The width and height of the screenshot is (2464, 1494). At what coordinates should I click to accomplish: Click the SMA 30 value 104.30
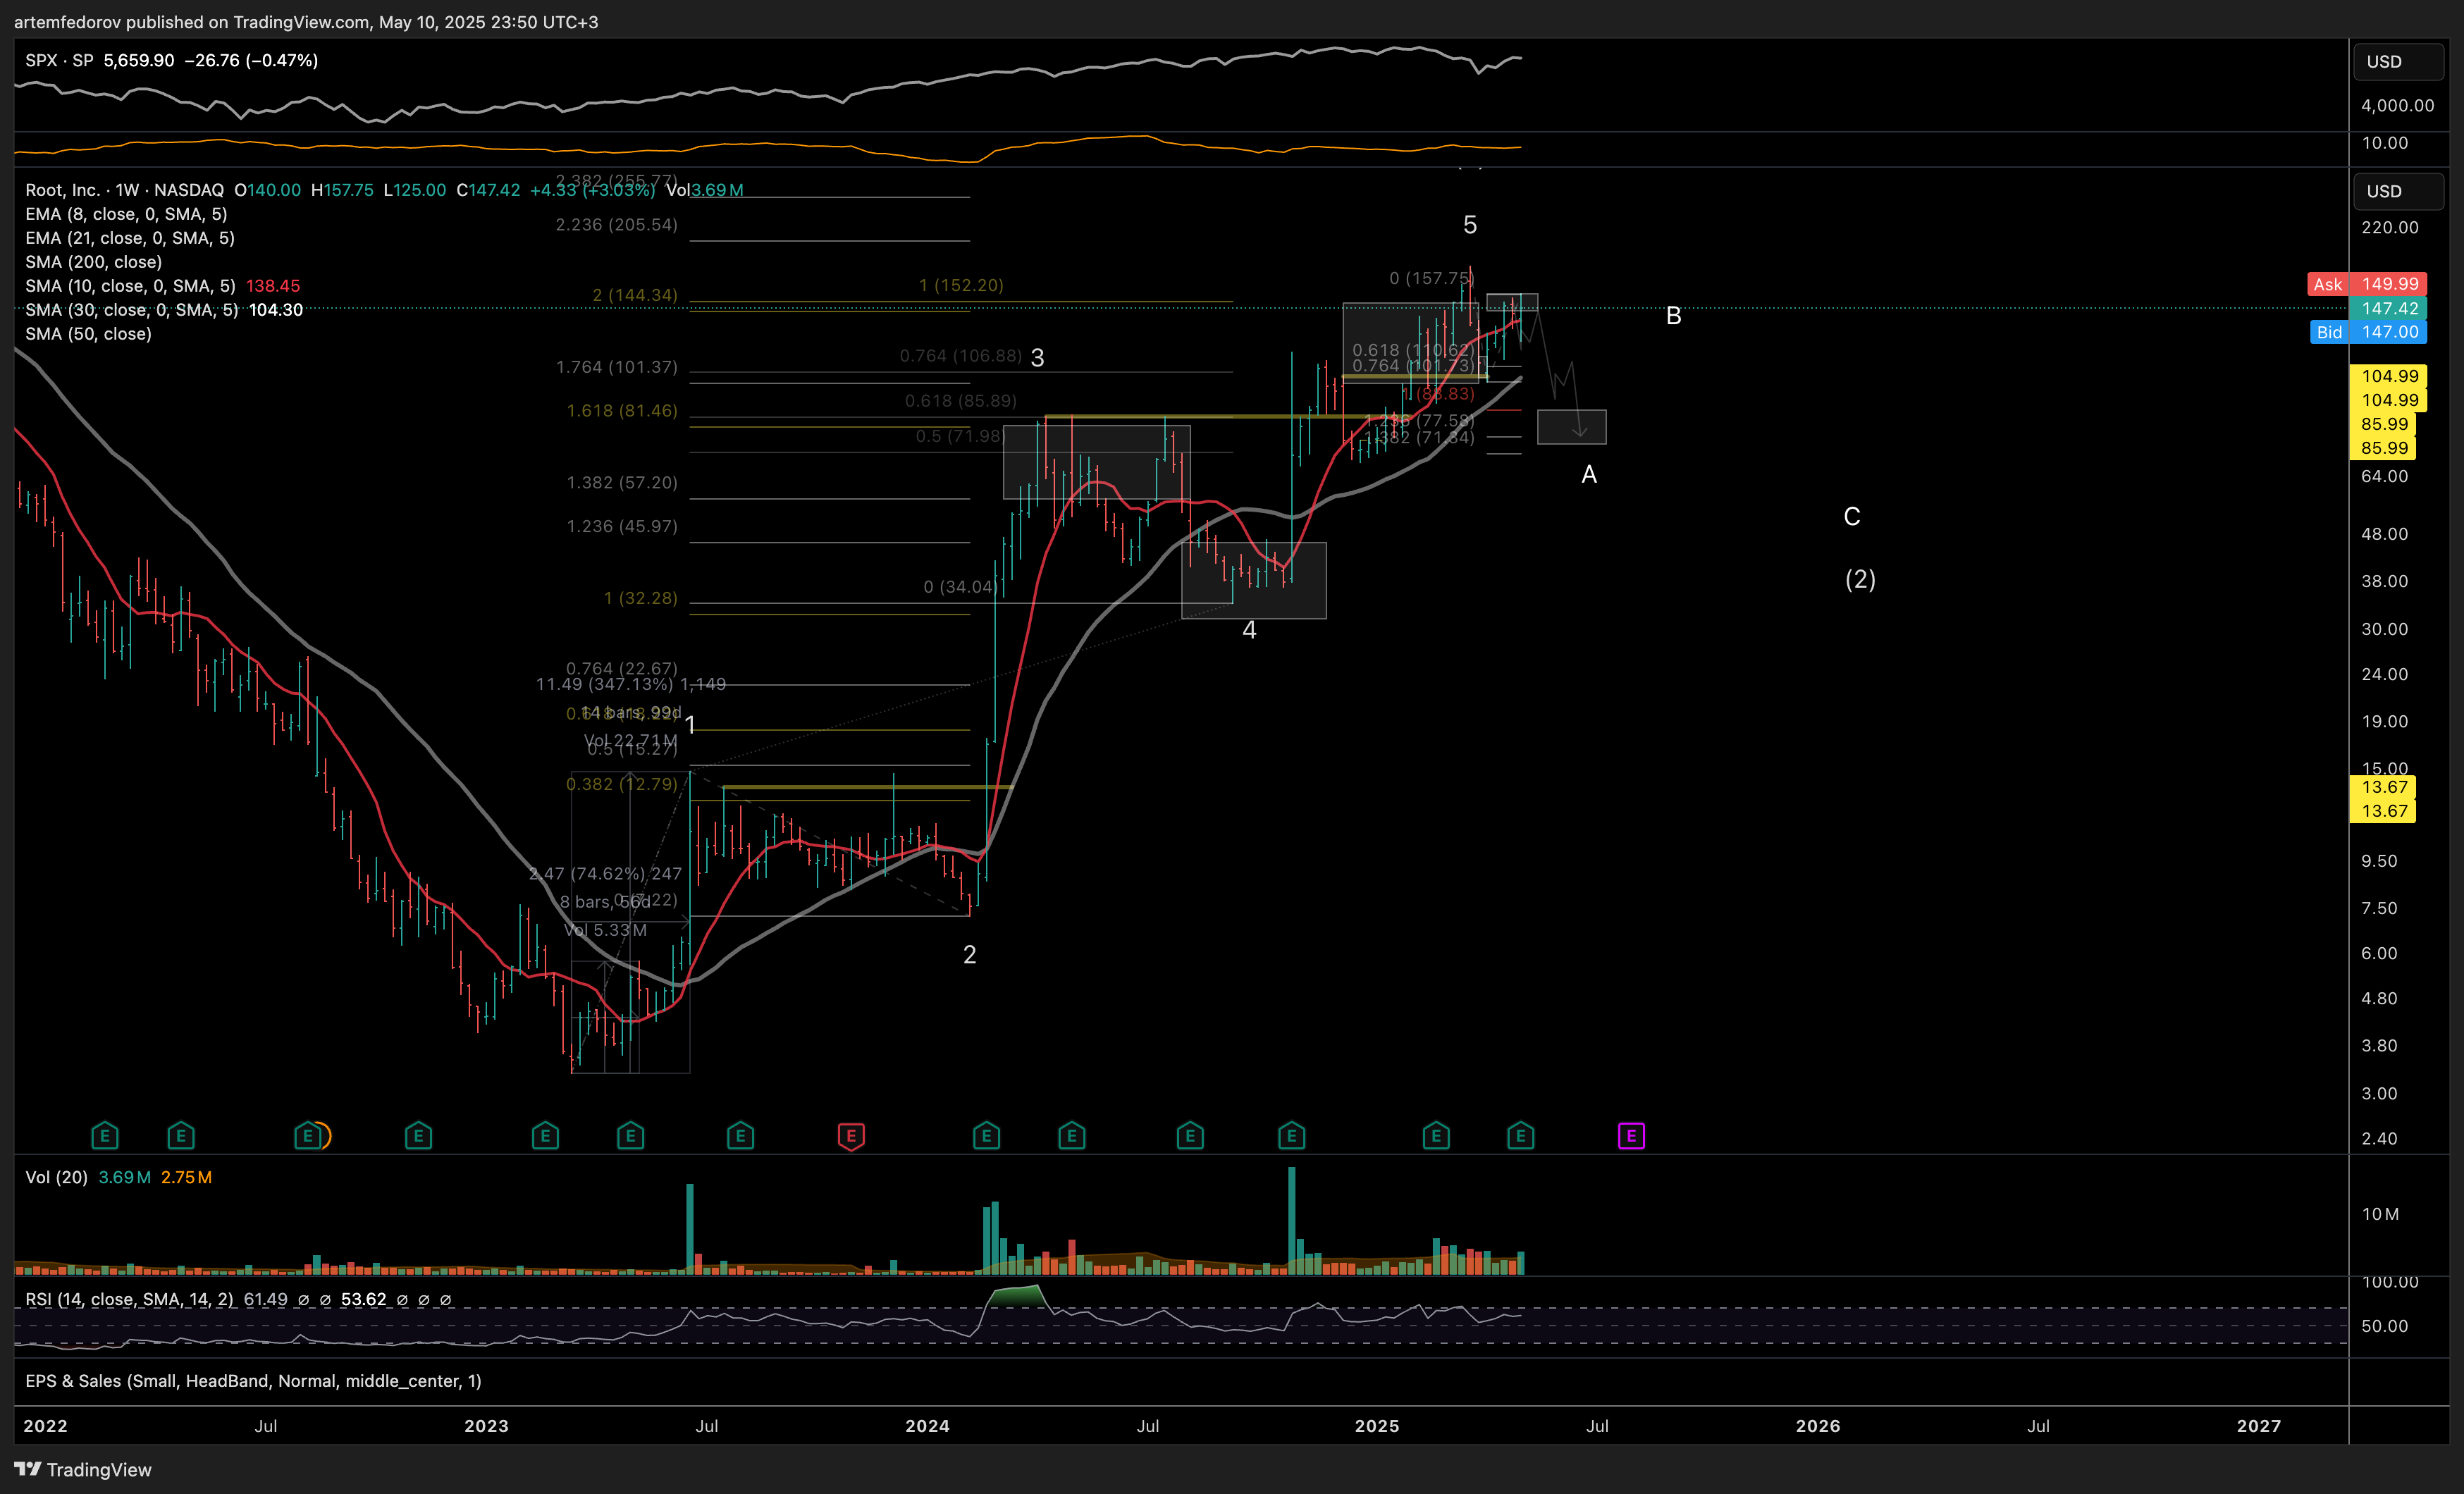276,310
